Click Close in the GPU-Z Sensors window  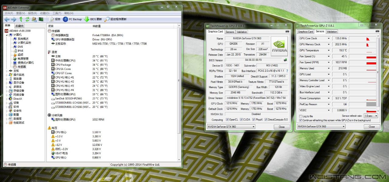click(371, 127)
